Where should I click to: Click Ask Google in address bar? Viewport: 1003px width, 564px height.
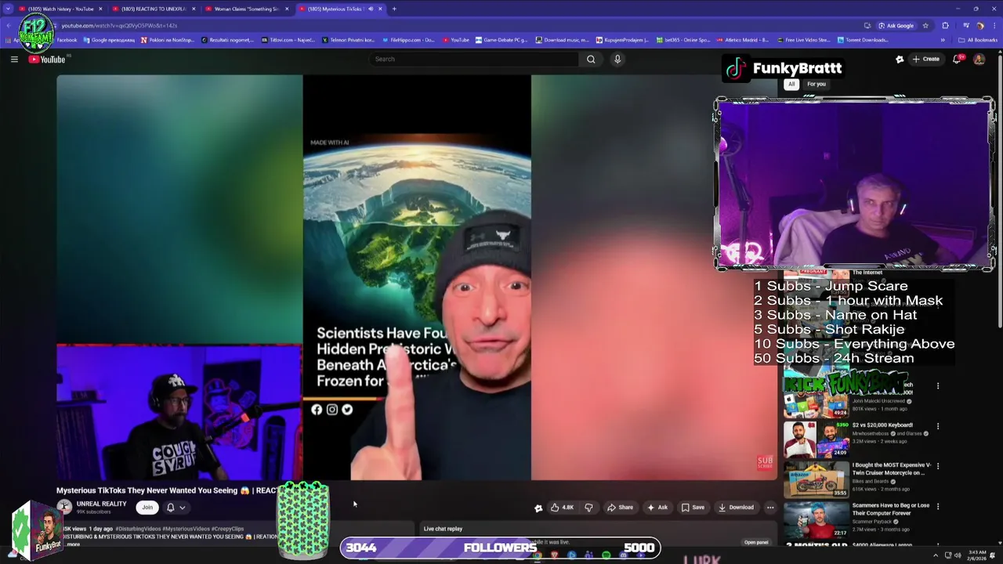coord(896,25)
